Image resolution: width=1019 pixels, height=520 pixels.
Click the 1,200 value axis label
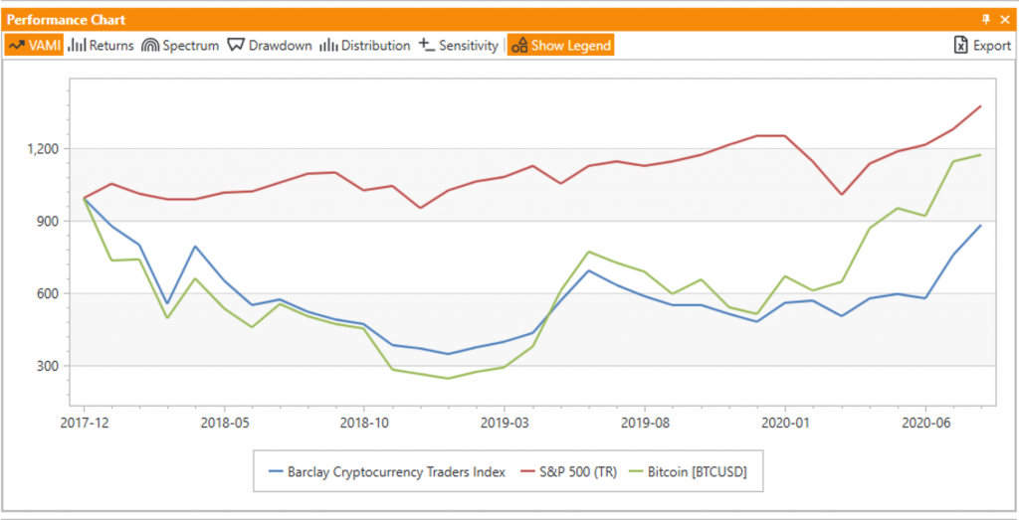(x=43, y=149)
